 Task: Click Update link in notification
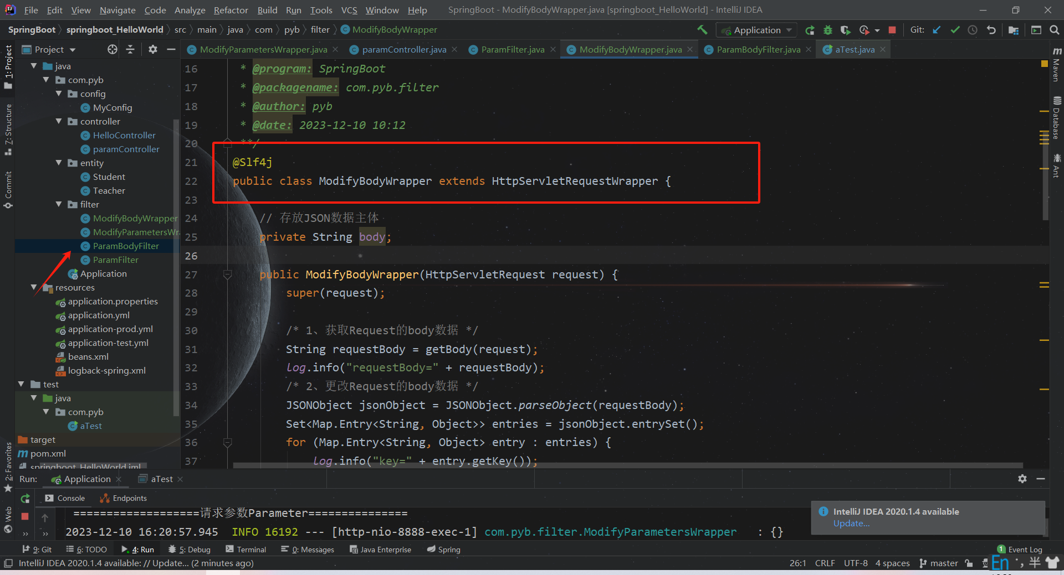pyautogui.click(x=851, y=524)
